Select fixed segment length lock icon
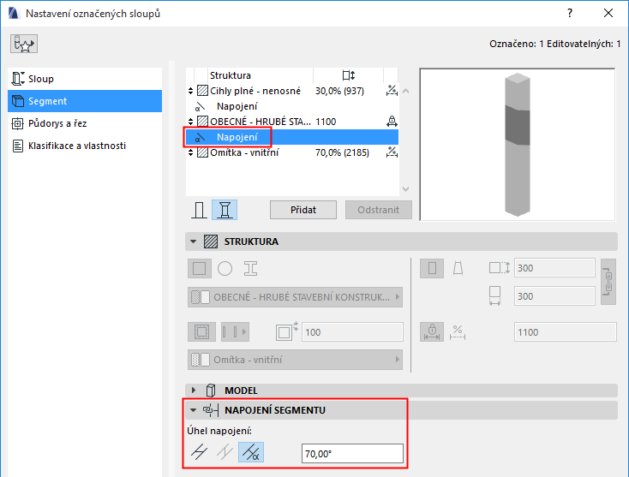The width and height of the screenshot is (629, 477). click(x=432, y=332)
